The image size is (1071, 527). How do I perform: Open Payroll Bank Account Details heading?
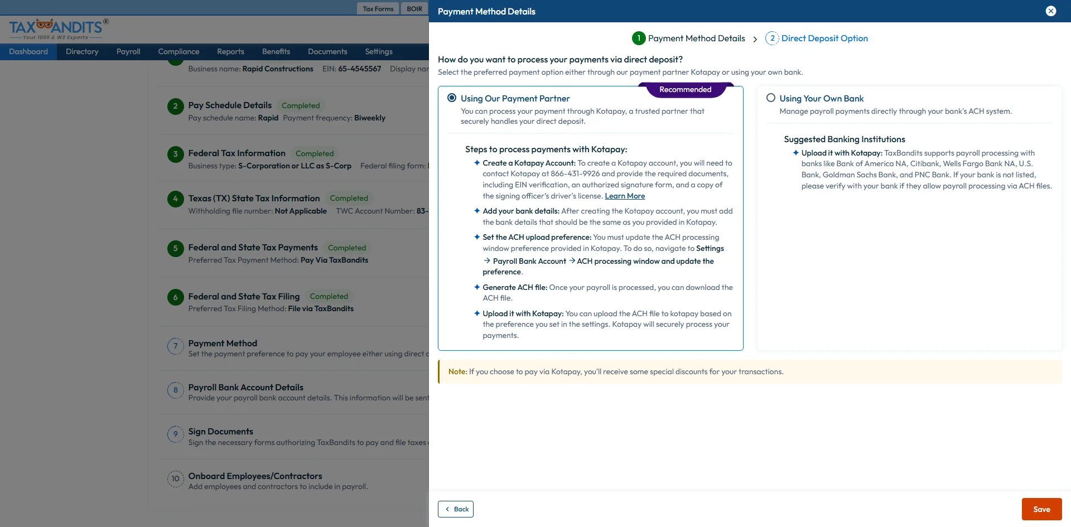pos(245,388)
